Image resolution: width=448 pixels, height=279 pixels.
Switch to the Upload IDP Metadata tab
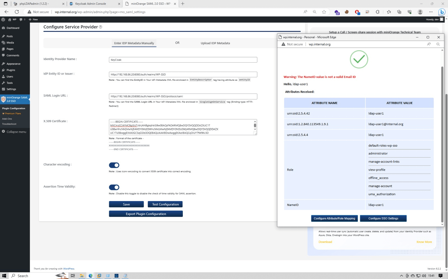[215, 43]
